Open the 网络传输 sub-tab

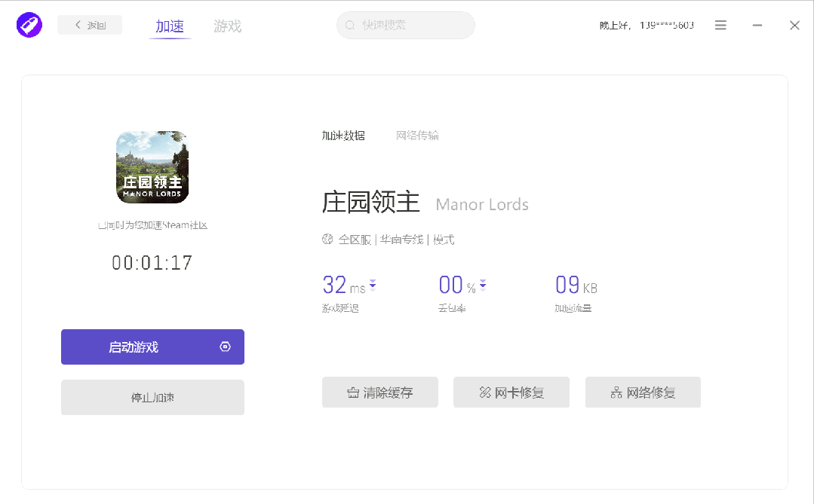click(x=417, y=136)
